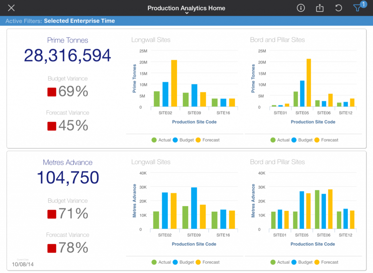Open filters using the funnel icon
373x273 pixels.
[357, 8]
